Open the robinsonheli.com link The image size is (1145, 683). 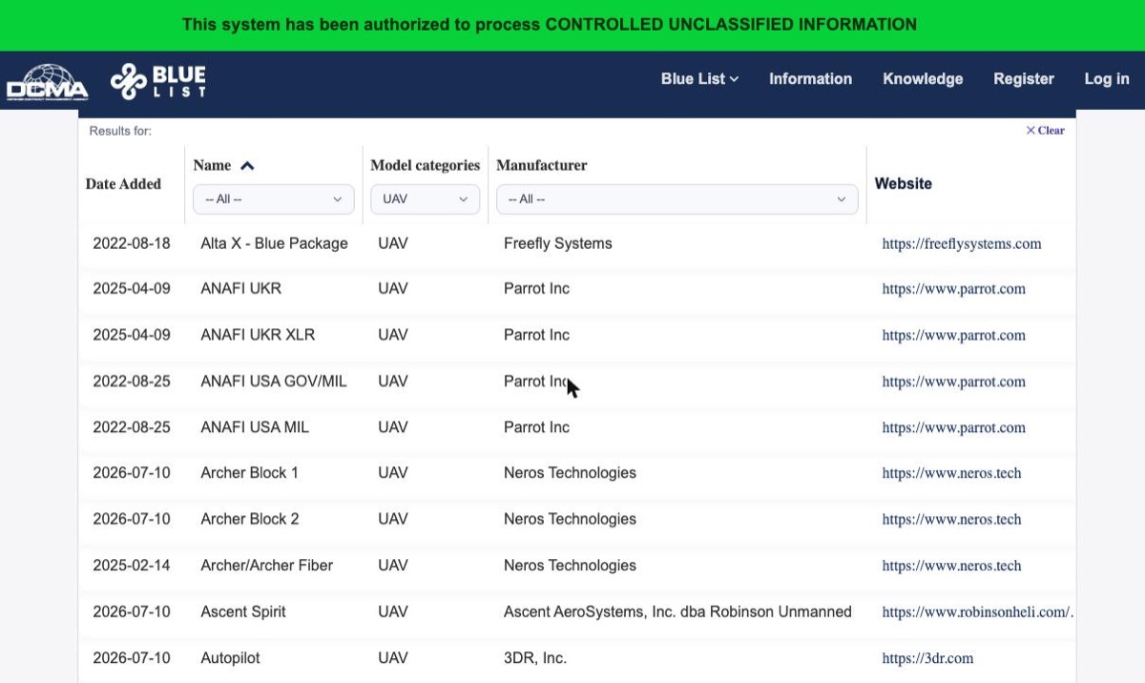click(978, 612)
